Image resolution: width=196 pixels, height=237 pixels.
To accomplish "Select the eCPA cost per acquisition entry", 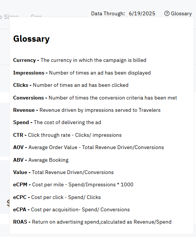I will click(71, 209).
